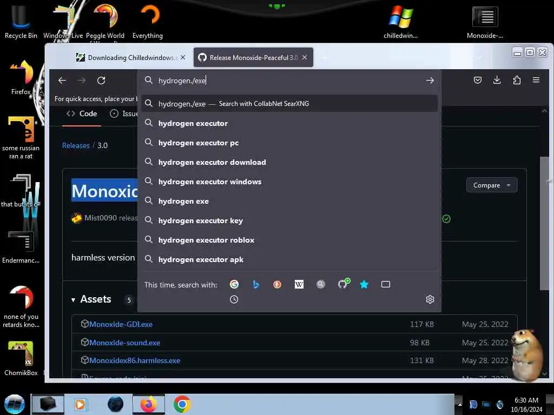The image size is (554, 415).
Task: Download Monoxide-sound.exe asset
Action: (x=125, y=343)
